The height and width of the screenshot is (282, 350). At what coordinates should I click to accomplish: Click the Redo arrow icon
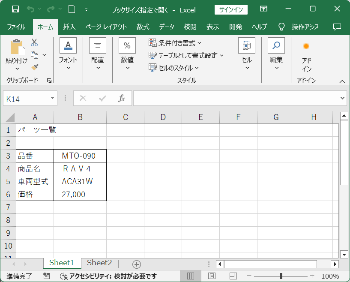(x=51, y=9)
